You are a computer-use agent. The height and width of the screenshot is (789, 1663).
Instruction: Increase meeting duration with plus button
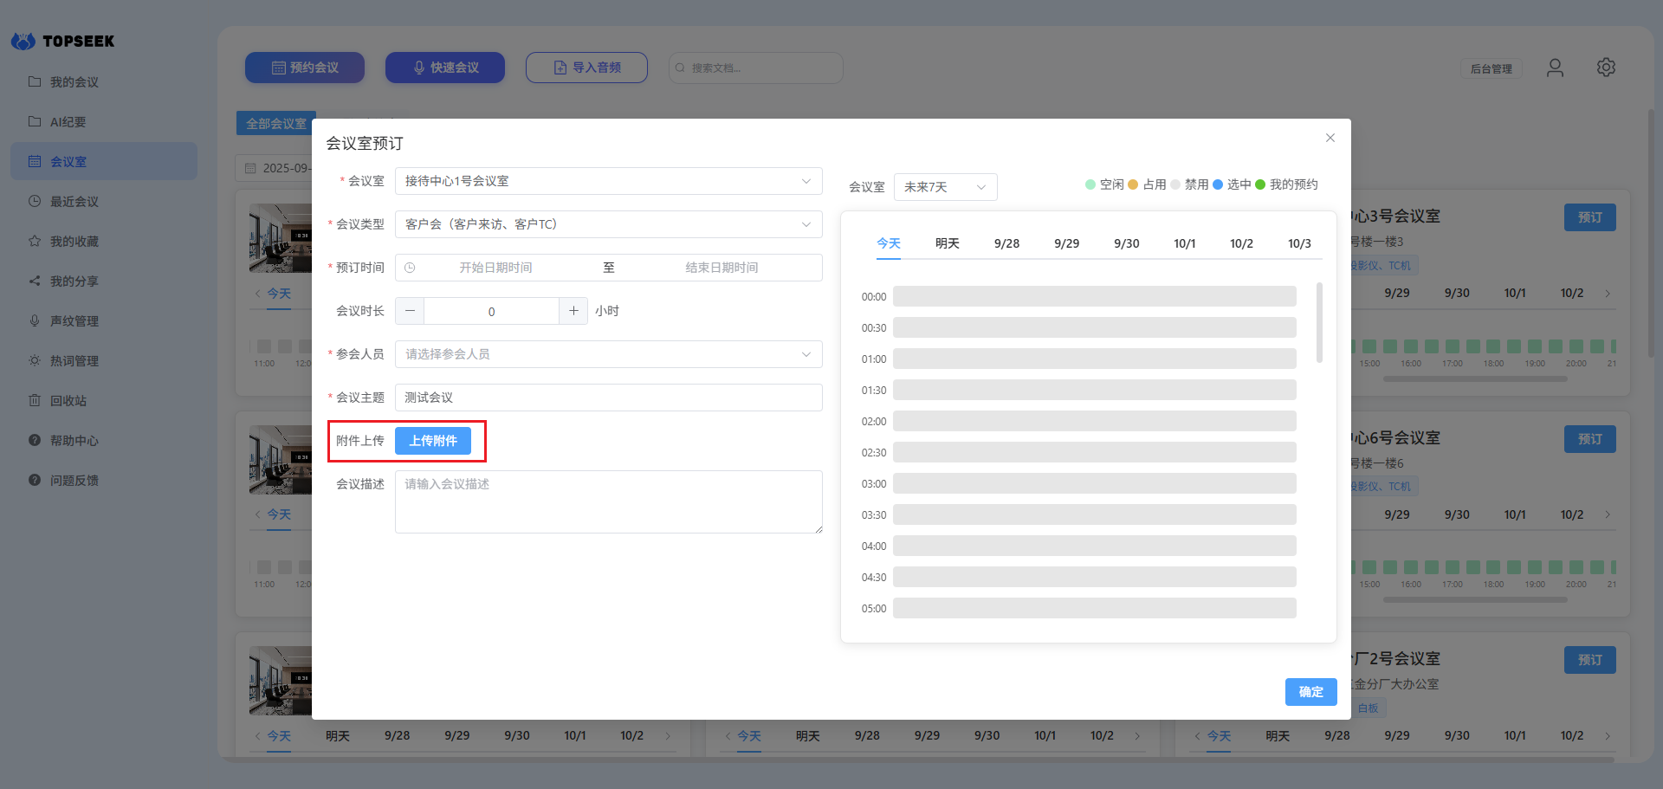pyautogui.click(x=573, y=311)
